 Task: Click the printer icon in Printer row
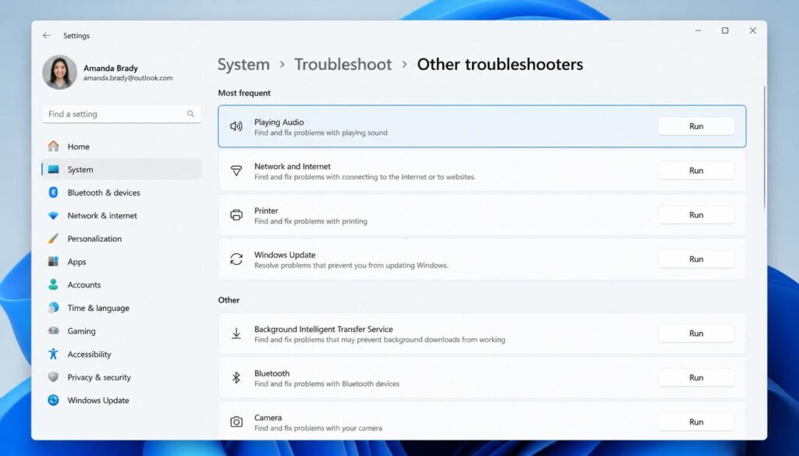point(236,215)
